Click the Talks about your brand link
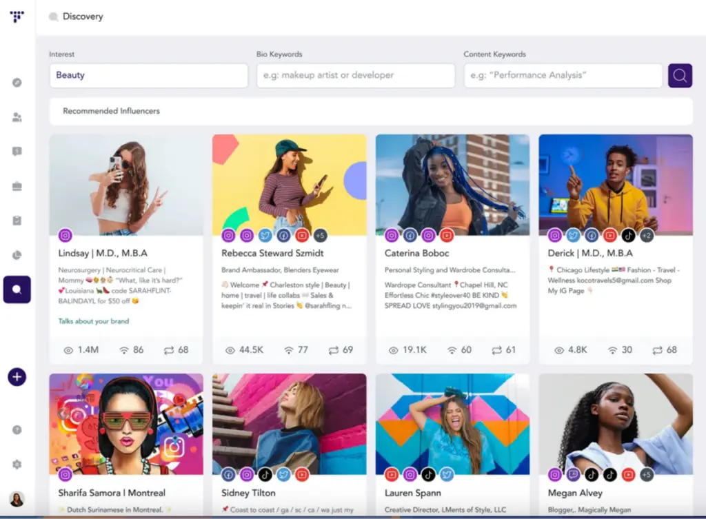 click(x=93, y=321)
